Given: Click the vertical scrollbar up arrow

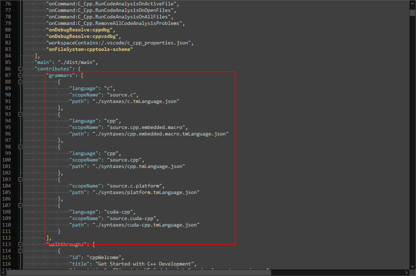Looking at the screenshot, I should pos(412,4).
